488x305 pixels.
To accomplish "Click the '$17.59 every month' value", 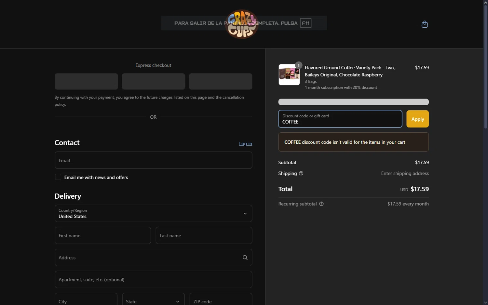I will pos(408,204).
